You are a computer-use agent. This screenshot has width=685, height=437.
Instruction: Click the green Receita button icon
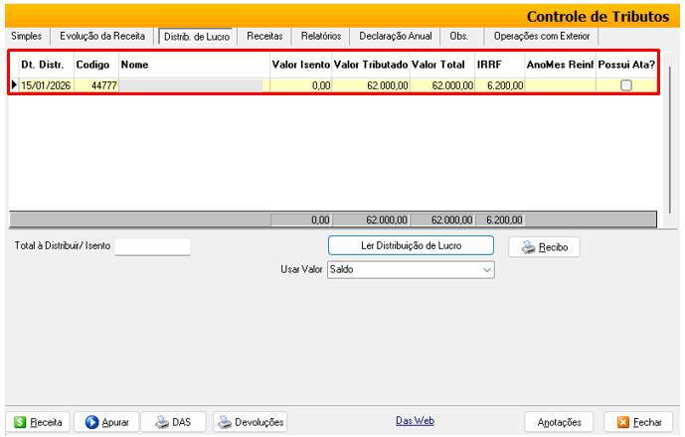(x=20, y=422)
